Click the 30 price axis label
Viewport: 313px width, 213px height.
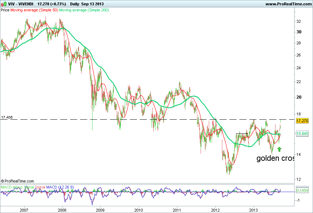point(299,32)
